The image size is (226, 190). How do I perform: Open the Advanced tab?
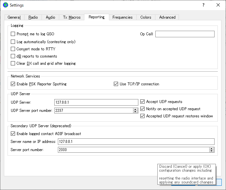167,17
